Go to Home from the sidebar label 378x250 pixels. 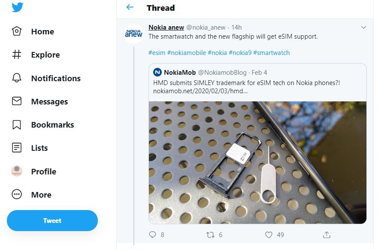coord(42,31)
